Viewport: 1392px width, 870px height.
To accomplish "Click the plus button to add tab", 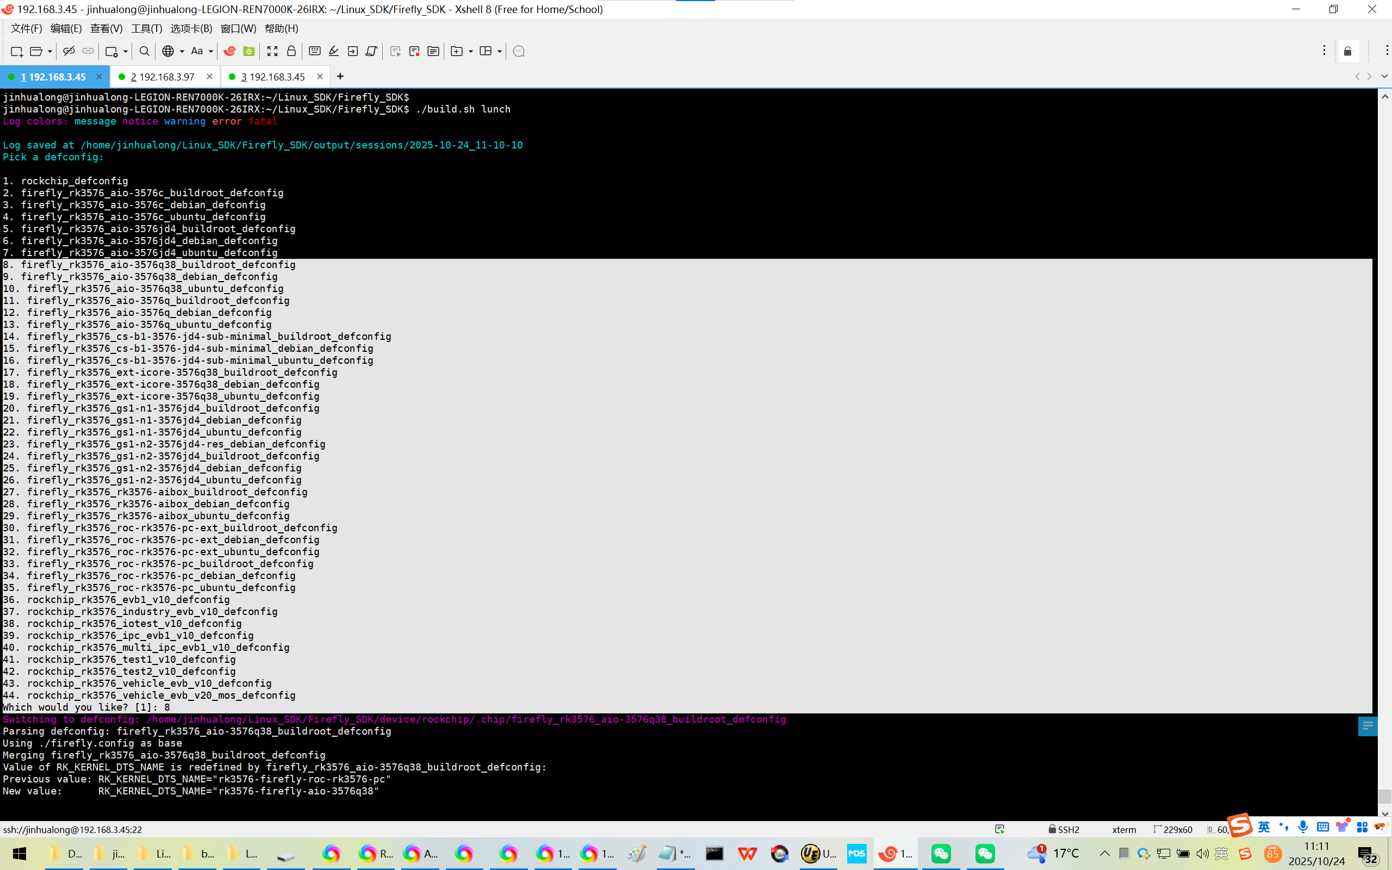I will click(340, 77).
